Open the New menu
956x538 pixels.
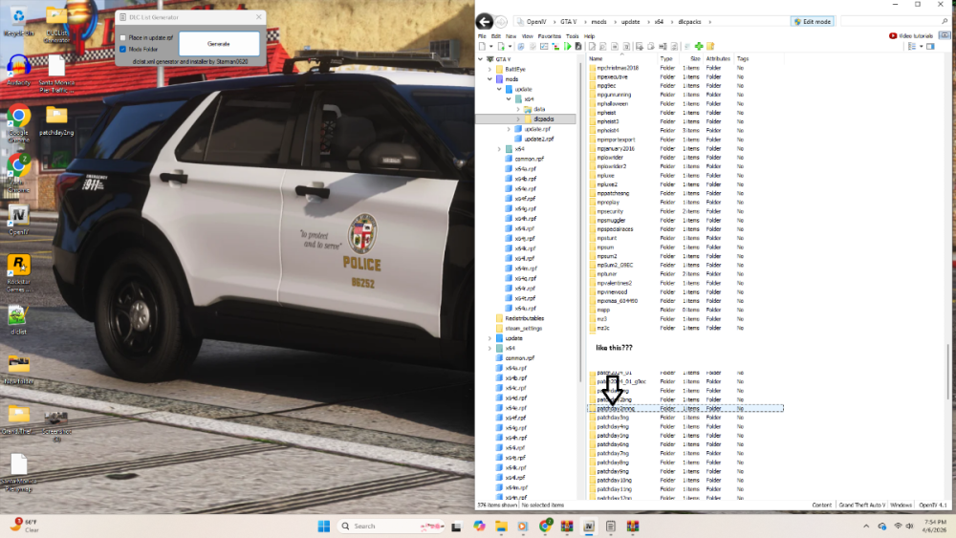coord(511,36)
